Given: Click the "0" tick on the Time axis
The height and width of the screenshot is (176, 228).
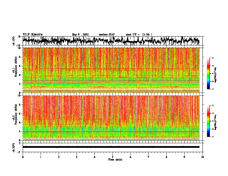Looking at the screenshot, I should [23, 157].
